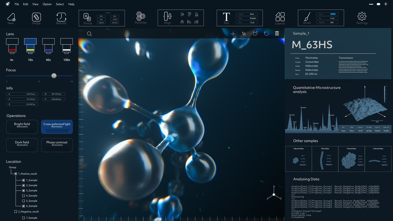The image size is (393, 221).
Task: Check the 7_Sample checkbox
Action: 23,218
